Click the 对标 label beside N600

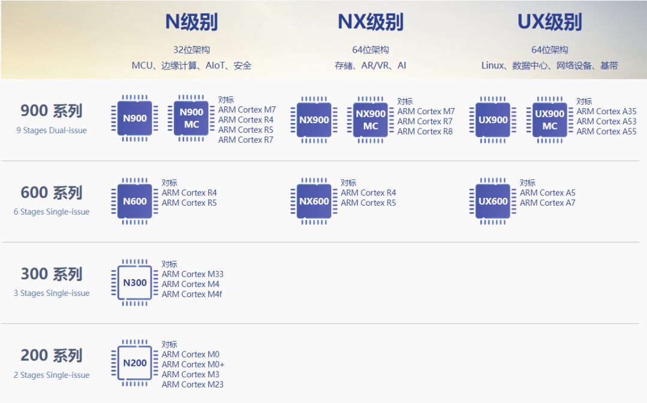point(170,183)
